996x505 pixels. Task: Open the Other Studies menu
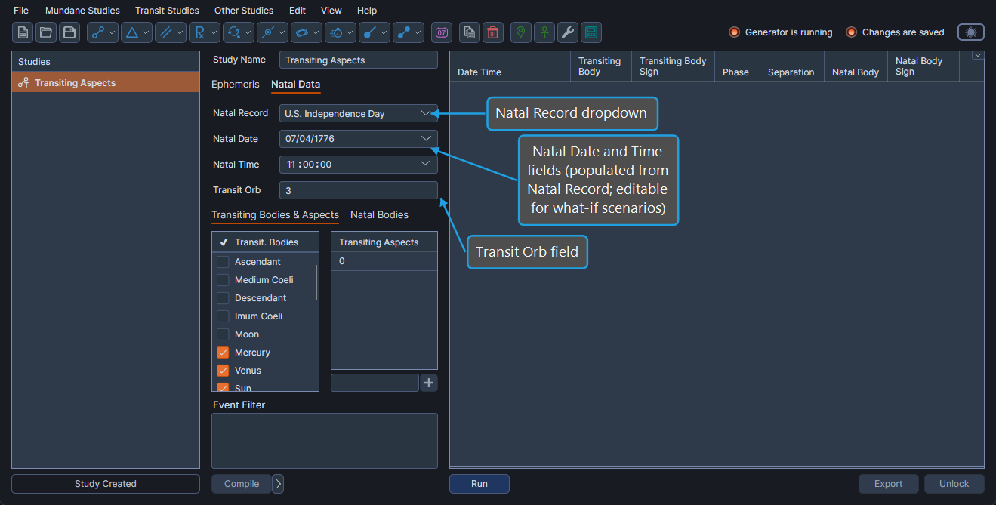click(244, 11)
